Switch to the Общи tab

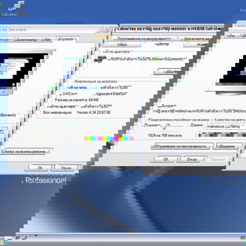point(122,45)
